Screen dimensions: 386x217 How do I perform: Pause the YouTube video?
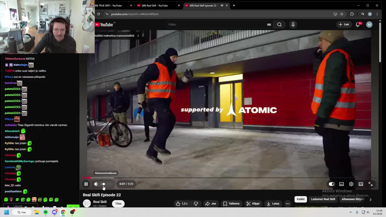coord(86,184)
